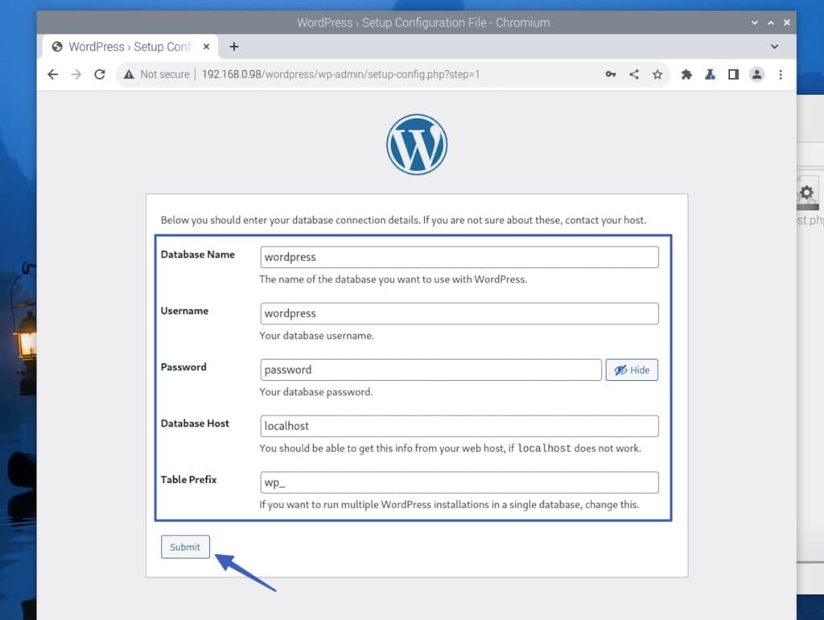The image size is (824, 620).
Task: Reload the page
Action: 99,74
